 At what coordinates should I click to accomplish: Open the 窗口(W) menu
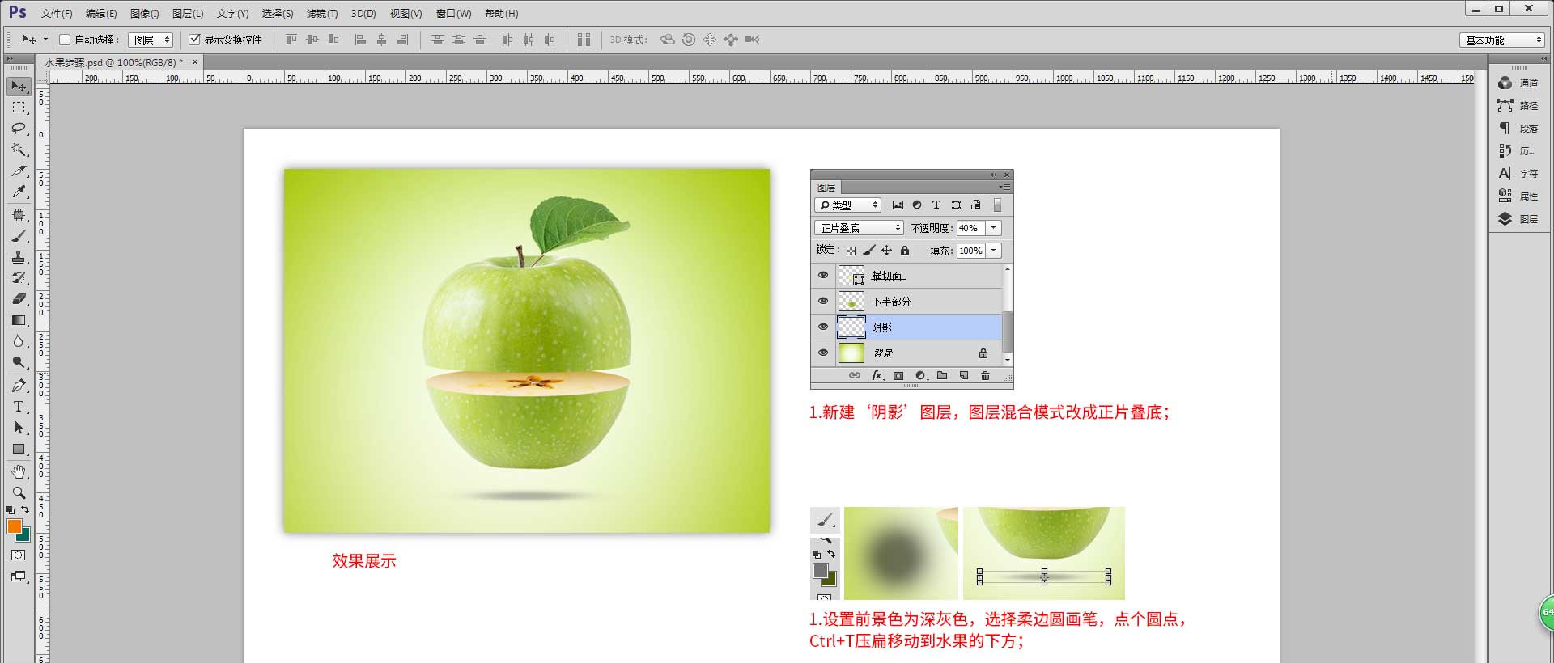point(453,14)
